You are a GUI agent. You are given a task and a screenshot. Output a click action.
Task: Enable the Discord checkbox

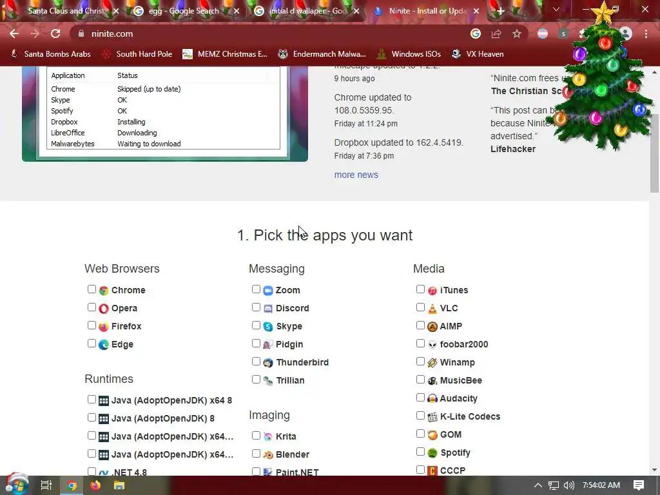(x=256, y=307)
